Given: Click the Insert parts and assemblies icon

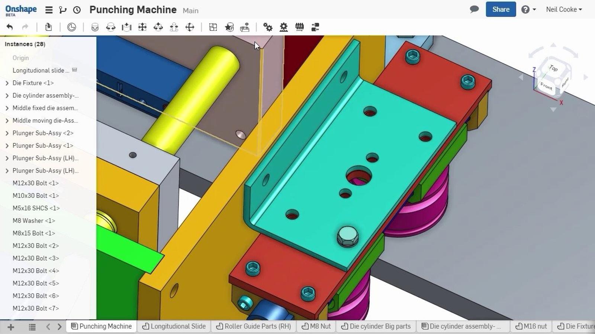Looking at the screenshot, I should click(x=48, y=27).
